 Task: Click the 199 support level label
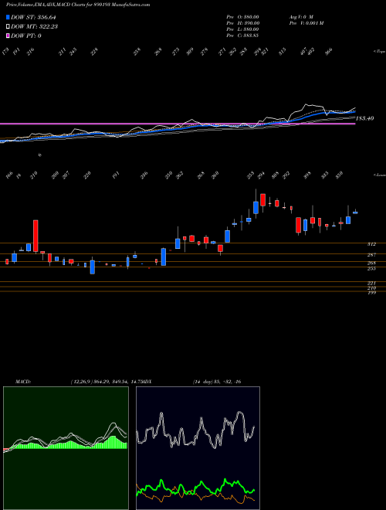(371, 293)
